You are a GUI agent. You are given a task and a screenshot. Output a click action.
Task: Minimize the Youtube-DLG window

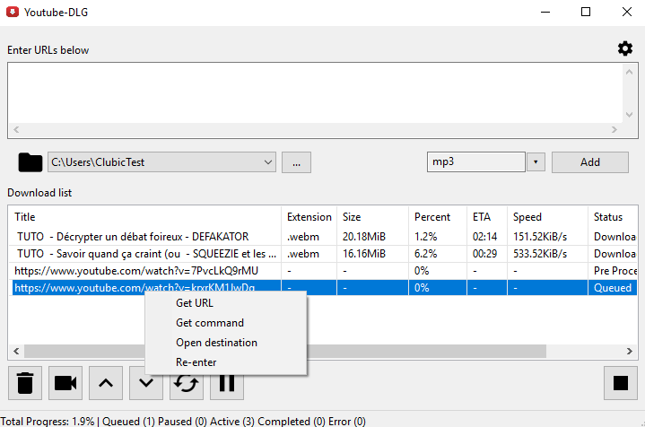545,12
